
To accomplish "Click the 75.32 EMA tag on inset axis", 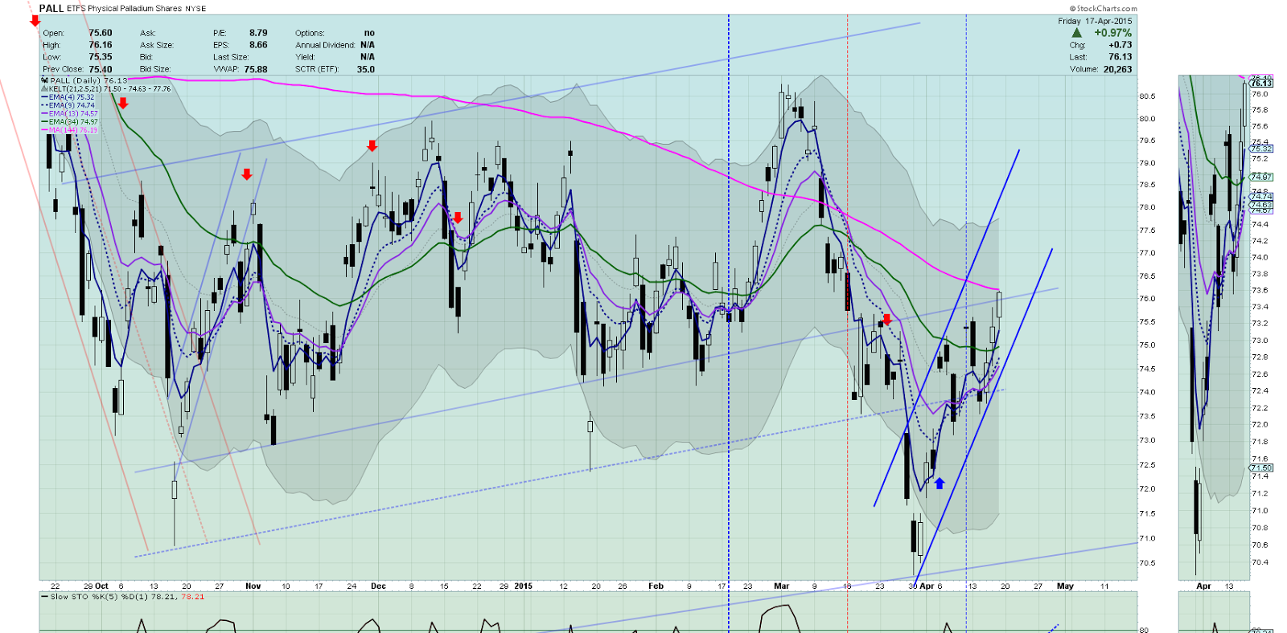I will click(x=1262, y=149).
